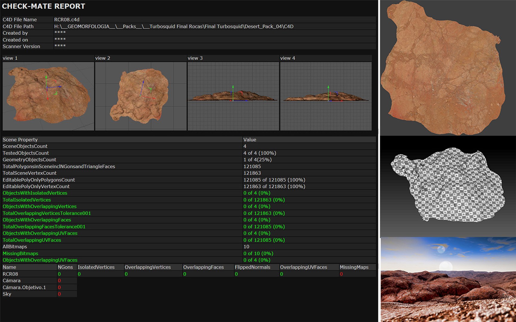Select the AllBitmaps value 10

click(246, 247)
